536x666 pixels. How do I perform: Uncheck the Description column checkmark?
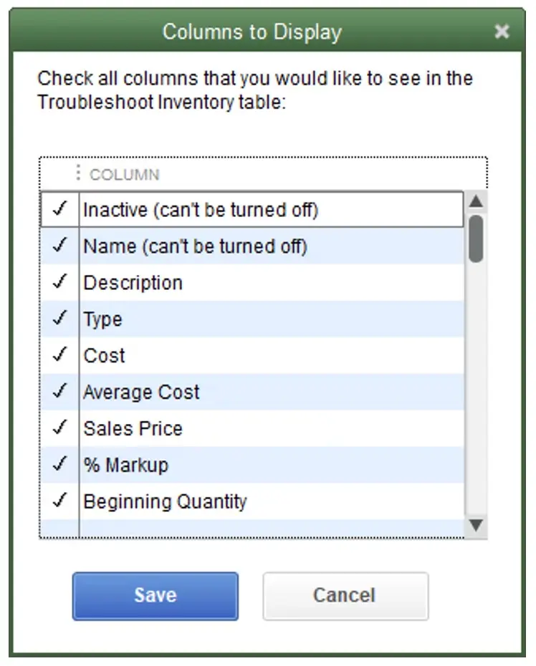(60, 282)
